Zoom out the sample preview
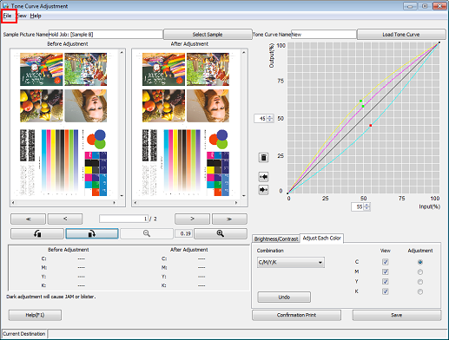The height and width of the screenshot is (340, 449). point(147,233)
